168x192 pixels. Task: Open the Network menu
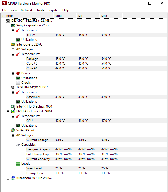(x=27, y=10)
